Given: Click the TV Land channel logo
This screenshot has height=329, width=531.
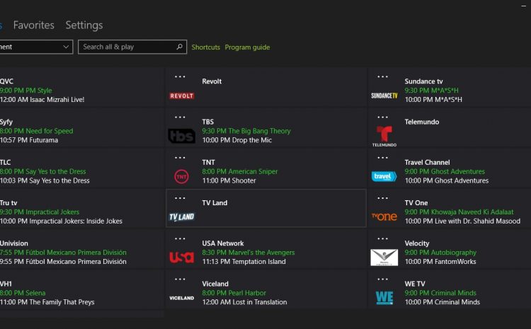Looking at the screenshot, I should point(182,217).
